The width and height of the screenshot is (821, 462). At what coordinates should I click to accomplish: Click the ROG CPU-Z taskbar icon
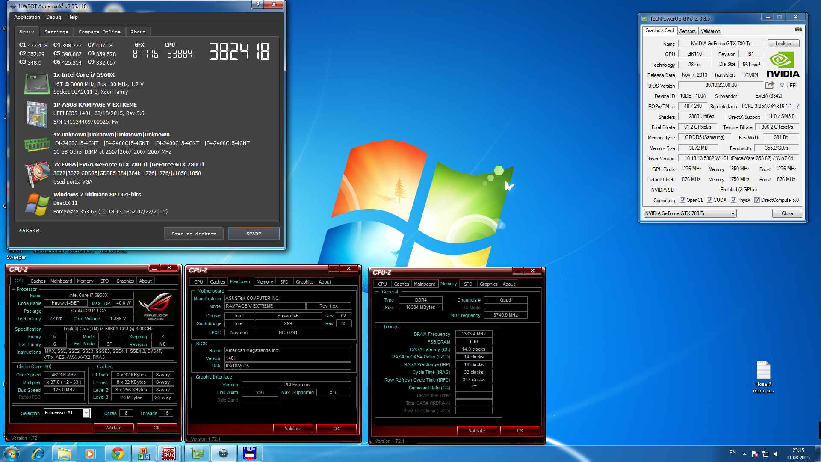point(169,453)
